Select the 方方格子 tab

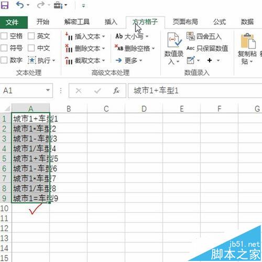(145, 22)
